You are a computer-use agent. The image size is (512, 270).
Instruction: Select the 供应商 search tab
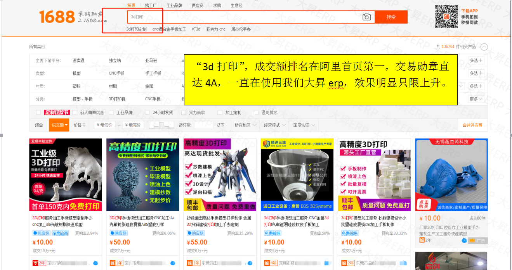click(x=197, y=5)
